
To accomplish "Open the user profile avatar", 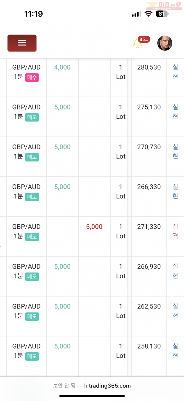I will coord(165,43).
